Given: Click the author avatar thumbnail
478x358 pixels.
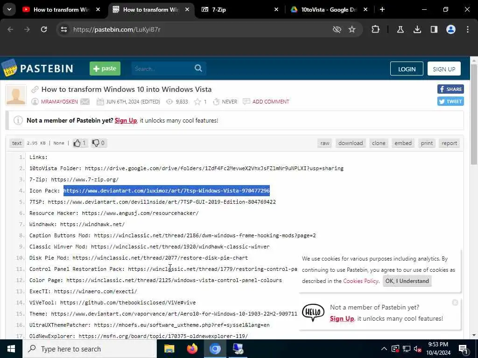Looking at the screenshot, I should [x=16, y=95].
